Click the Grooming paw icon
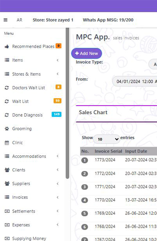This screenshot has height=241, width=157. pyautogui.click(x=7, y=129)
